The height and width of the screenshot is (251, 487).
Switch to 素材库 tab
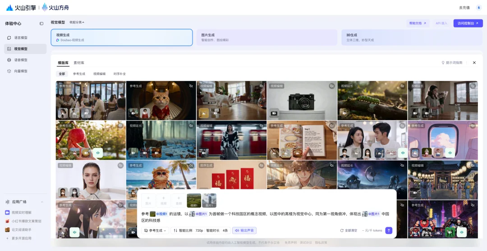click(x=79, y=63)
